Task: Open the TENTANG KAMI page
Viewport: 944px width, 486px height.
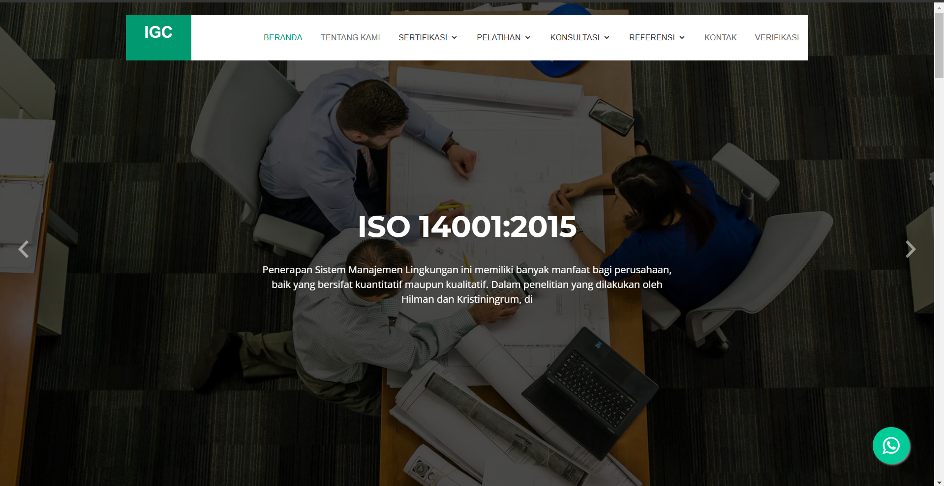Action: (x=350, y=38)
